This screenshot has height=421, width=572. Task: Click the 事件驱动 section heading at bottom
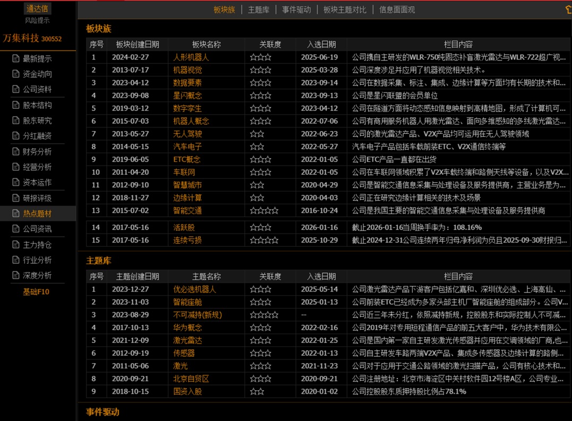pos(102,412)
